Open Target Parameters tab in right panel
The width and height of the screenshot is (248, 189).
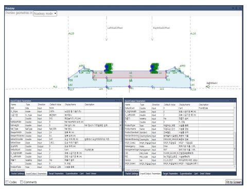(170, 174)
